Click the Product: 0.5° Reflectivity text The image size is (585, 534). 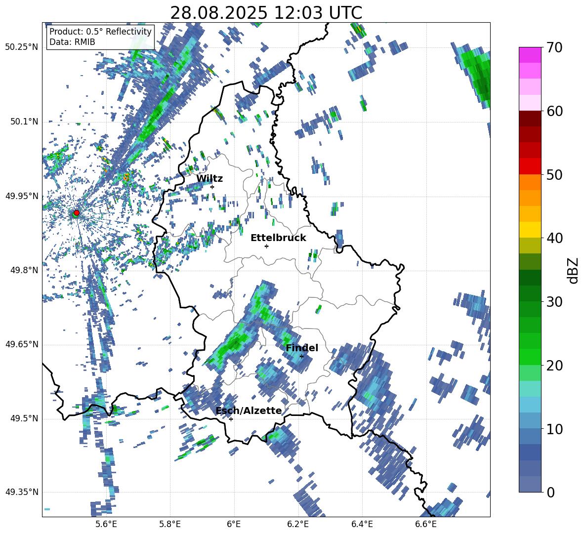(100, 31)
